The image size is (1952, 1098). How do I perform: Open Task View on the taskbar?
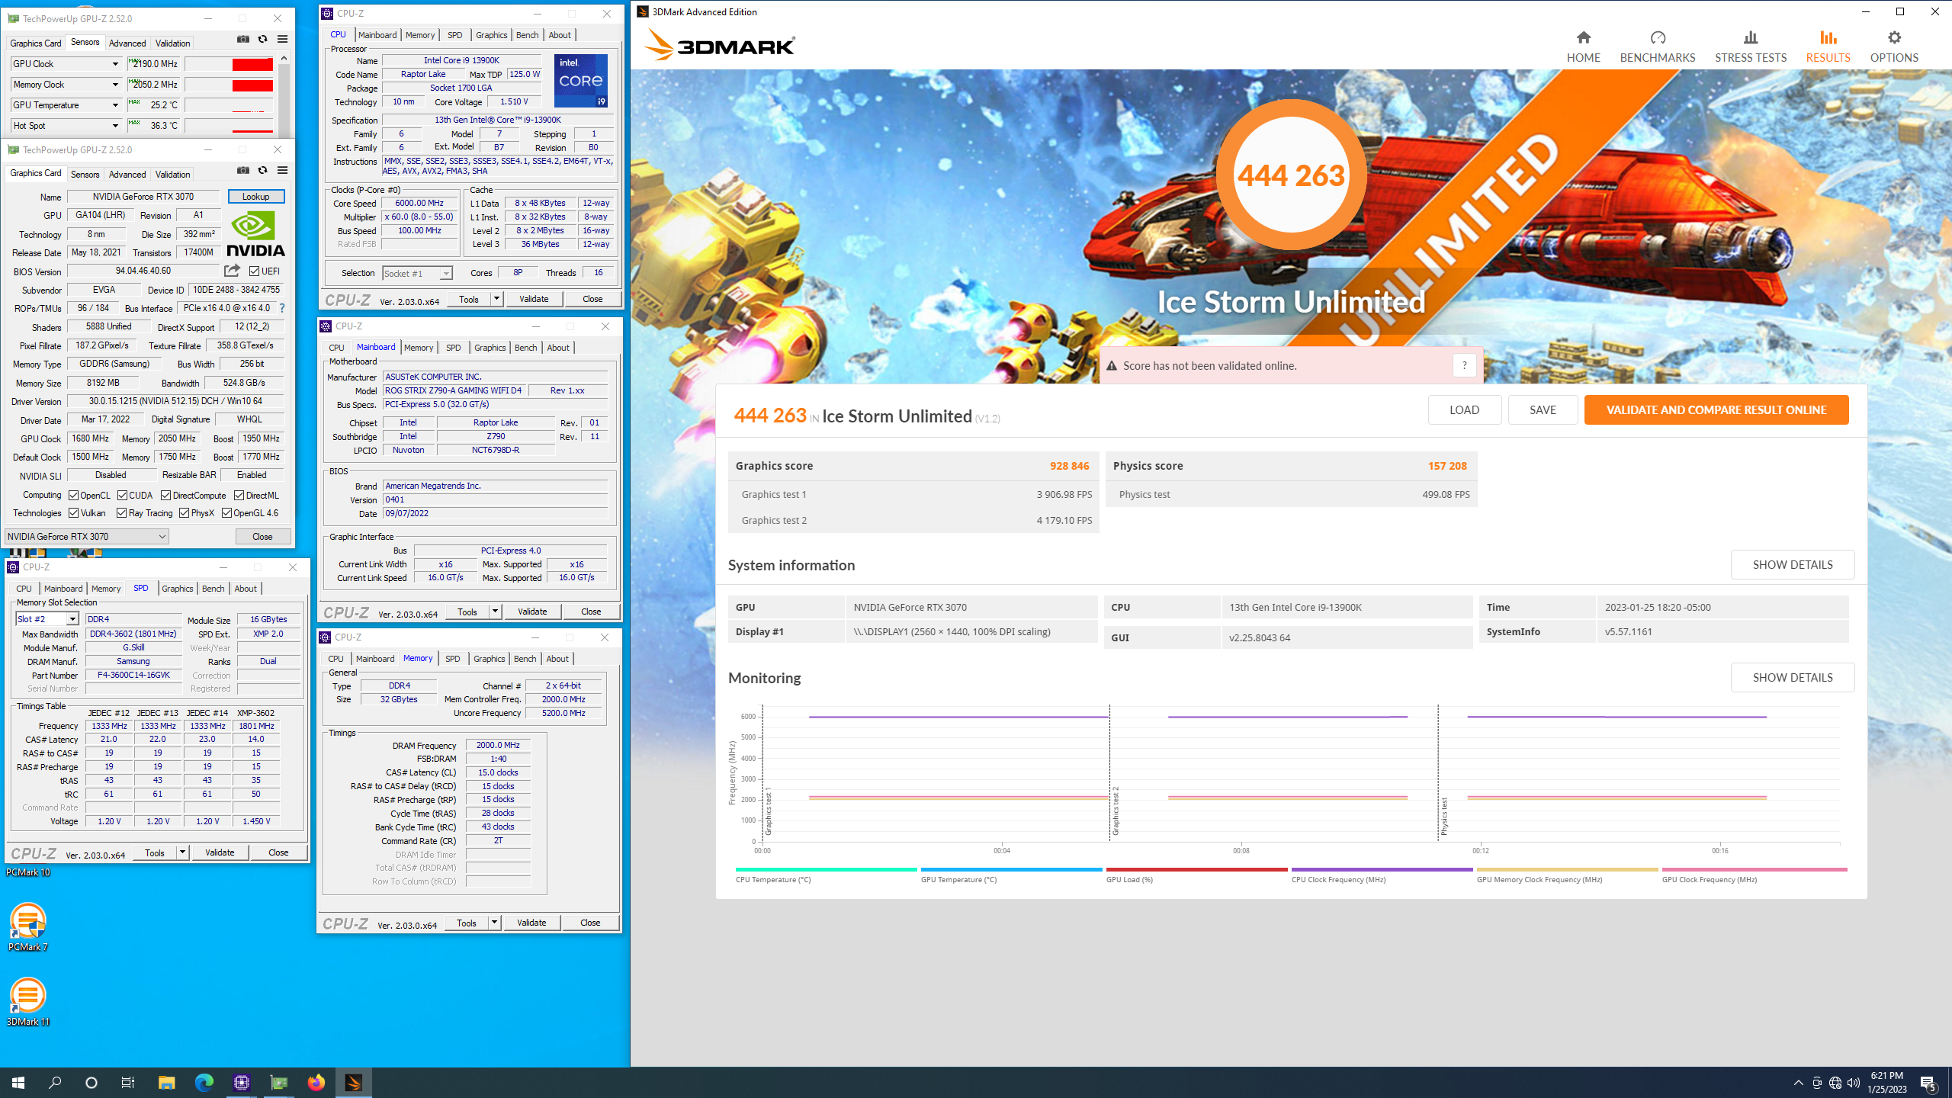(128, 1082)
